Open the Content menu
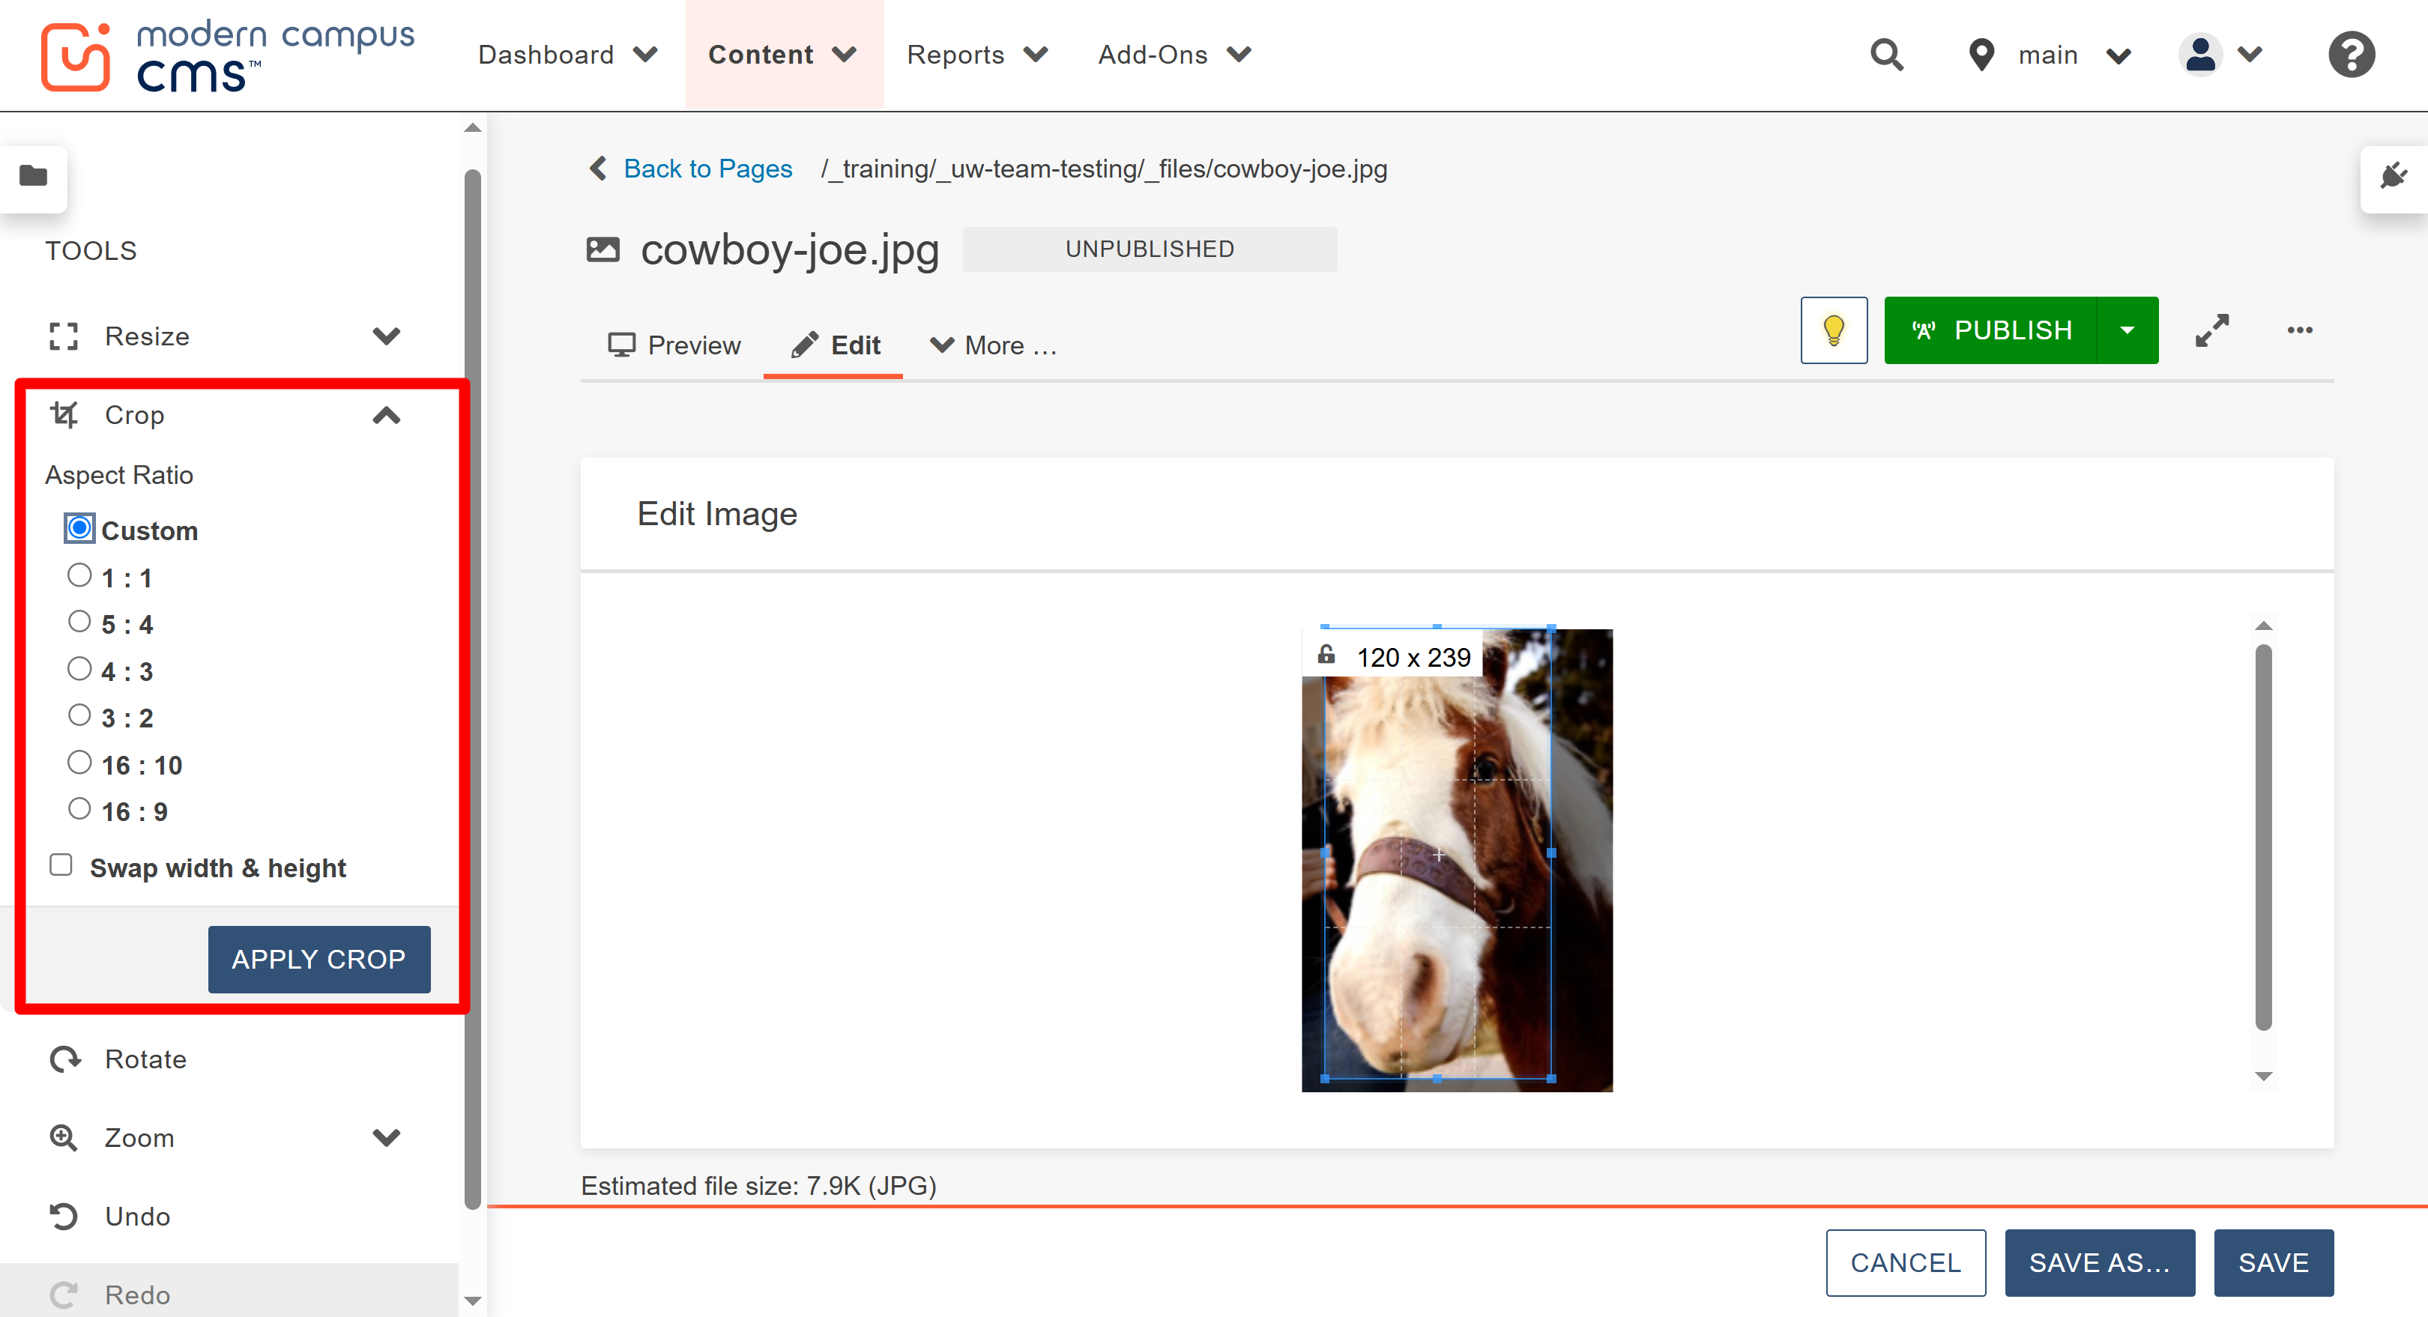2428x1317 pixels. click(x=783, y=54)
